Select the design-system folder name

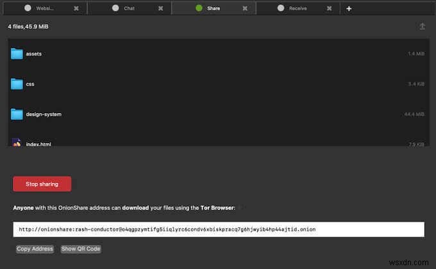point(44,114)
